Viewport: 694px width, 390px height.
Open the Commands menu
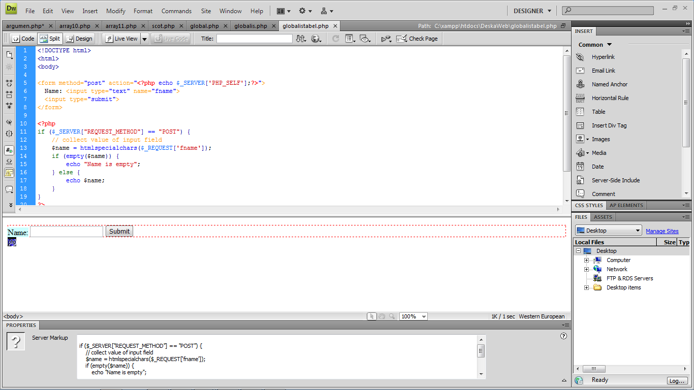[177, 11]
